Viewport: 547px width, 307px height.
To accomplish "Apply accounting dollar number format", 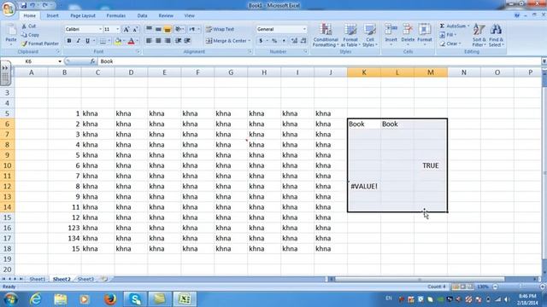I will pyautogui.click(x=261, y=41).
